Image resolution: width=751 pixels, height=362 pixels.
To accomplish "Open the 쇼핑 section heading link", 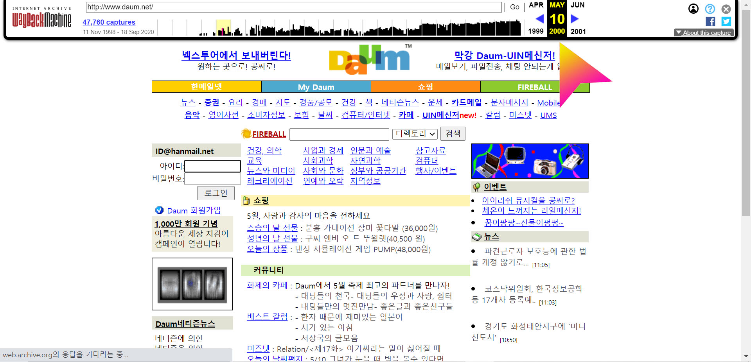I will coord(261,201).
